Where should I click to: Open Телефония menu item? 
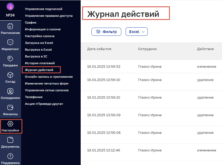coord(34,97)
